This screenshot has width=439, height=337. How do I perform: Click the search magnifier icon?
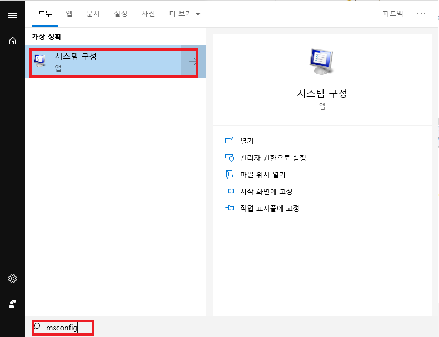point(37,326)
